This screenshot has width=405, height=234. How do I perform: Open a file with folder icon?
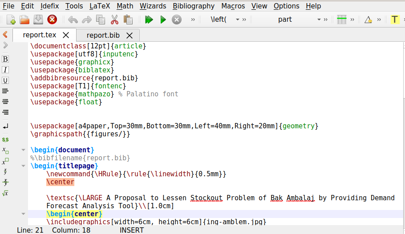[24, 20]
